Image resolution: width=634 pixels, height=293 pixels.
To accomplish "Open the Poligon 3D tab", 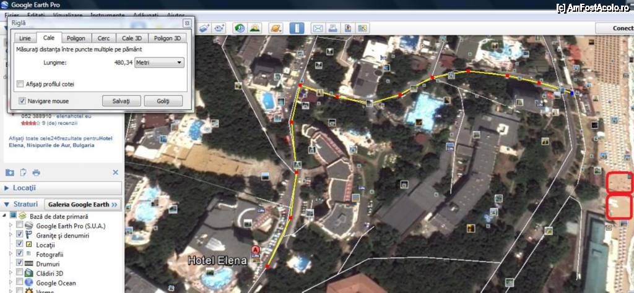I will [167, 38].
